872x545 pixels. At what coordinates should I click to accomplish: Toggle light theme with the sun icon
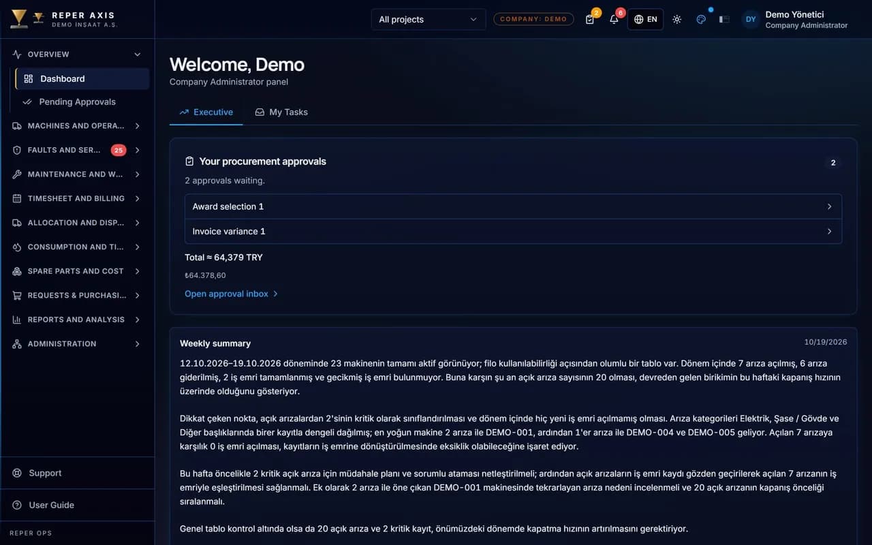pyautogui.click(x=676, y=20)
